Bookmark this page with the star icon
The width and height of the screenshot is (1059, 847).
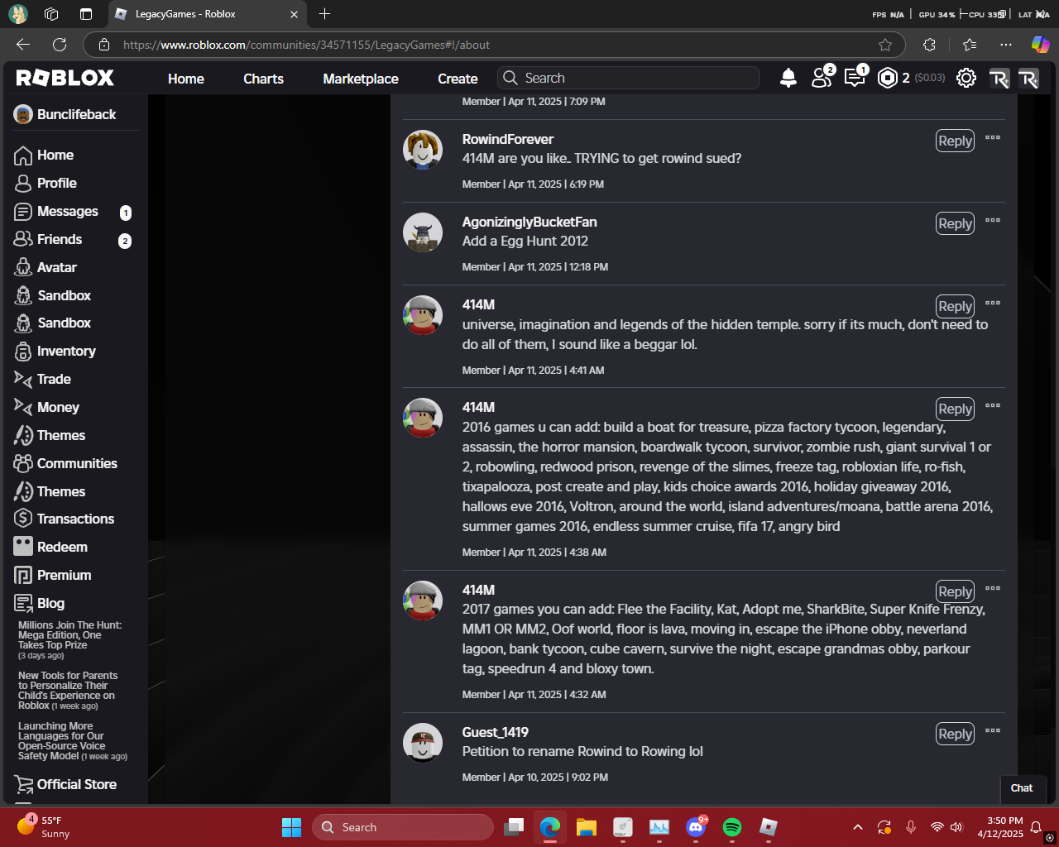pyautogui.click(x=885, y=45)
